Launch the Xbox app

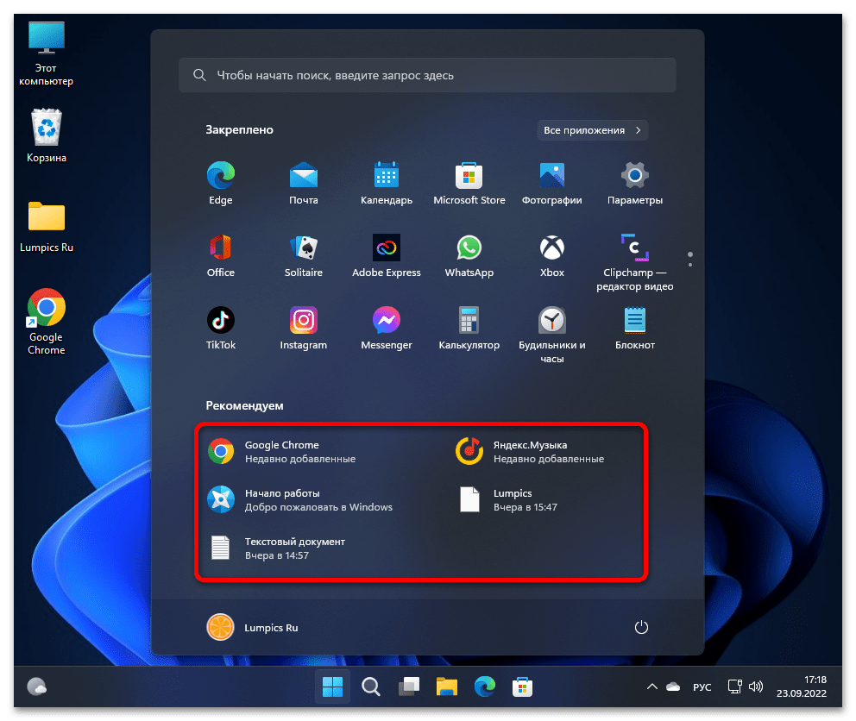552,255
